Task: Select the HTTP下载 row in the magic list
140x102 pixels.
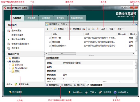Action: pos(90,38)
